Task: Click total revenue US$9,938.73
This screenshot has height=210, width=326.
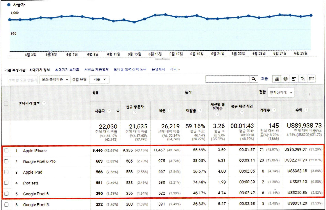Action: (304, 126)
